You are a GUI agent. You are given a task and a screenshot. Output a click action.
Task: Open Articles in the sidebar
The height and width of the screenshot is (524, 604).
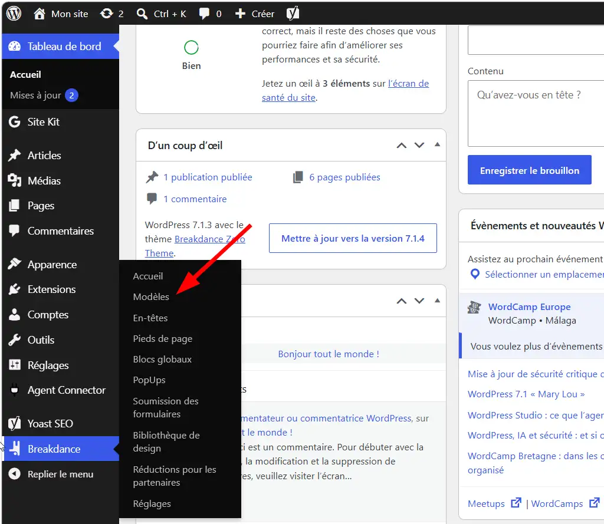[61, 156]
